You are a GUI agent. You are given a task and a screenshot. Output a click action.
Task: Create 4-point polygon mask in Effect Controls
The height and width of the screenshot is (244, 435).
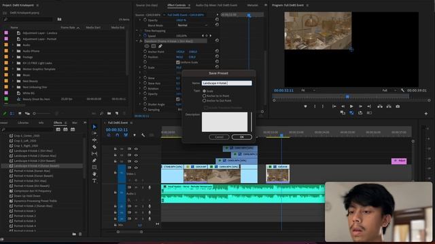(154, 46)
